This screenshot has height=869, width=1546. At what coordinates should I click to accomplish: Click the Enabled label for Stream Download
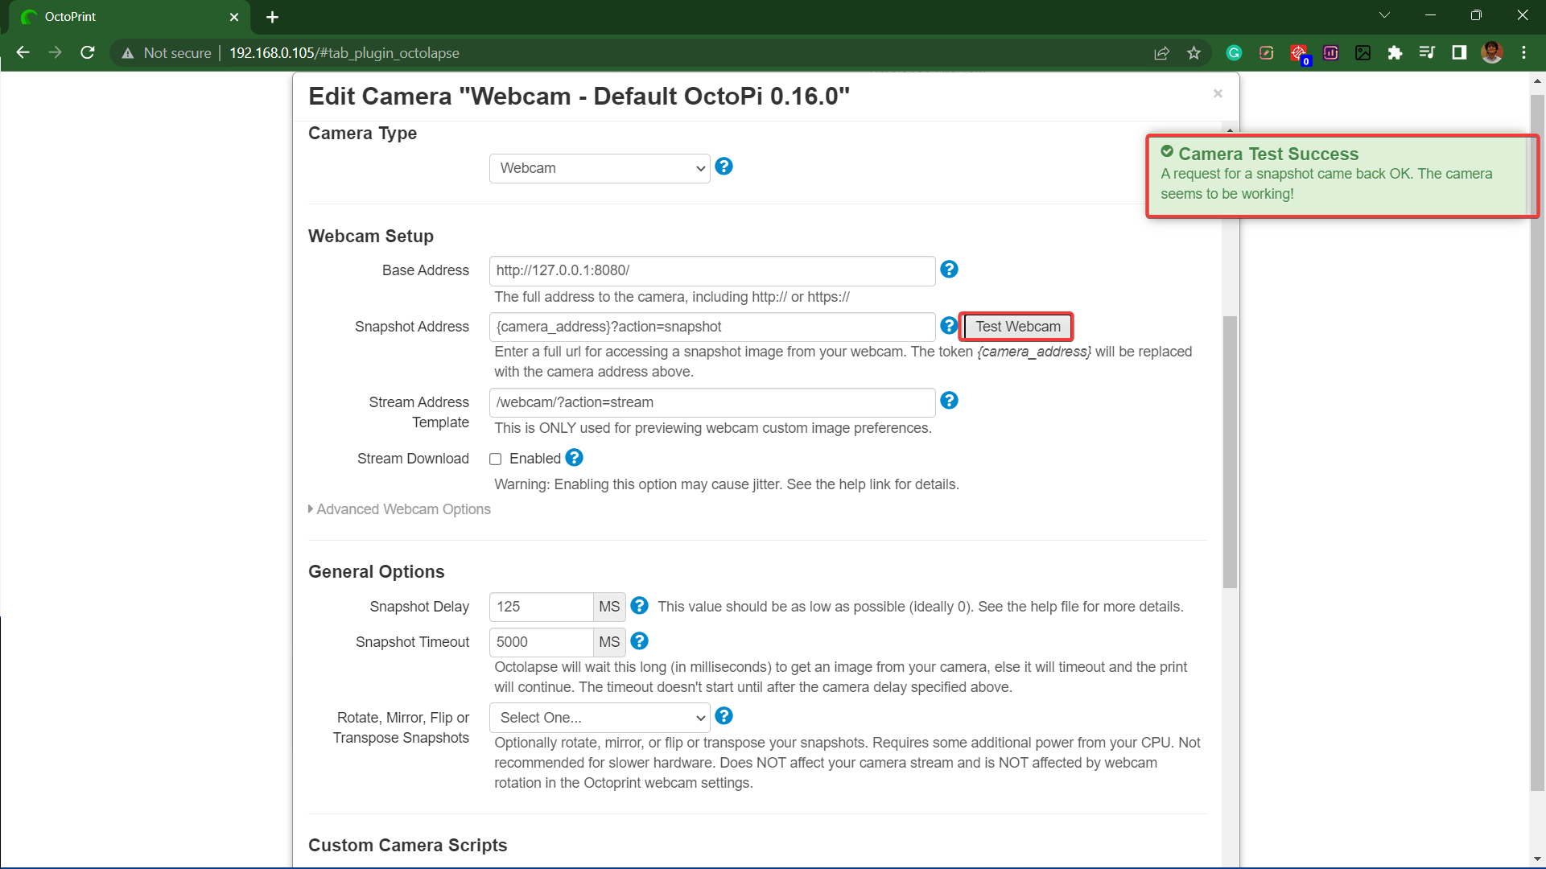(x=535, y=459)
